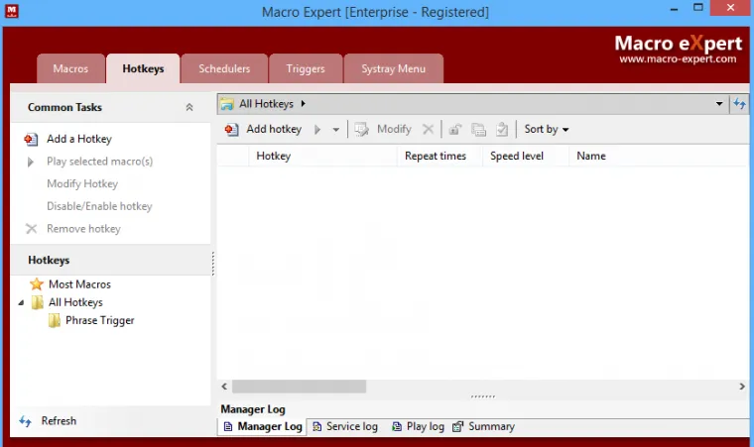
Task: Click the Summary tab icon
Action: tap(457, 427)
